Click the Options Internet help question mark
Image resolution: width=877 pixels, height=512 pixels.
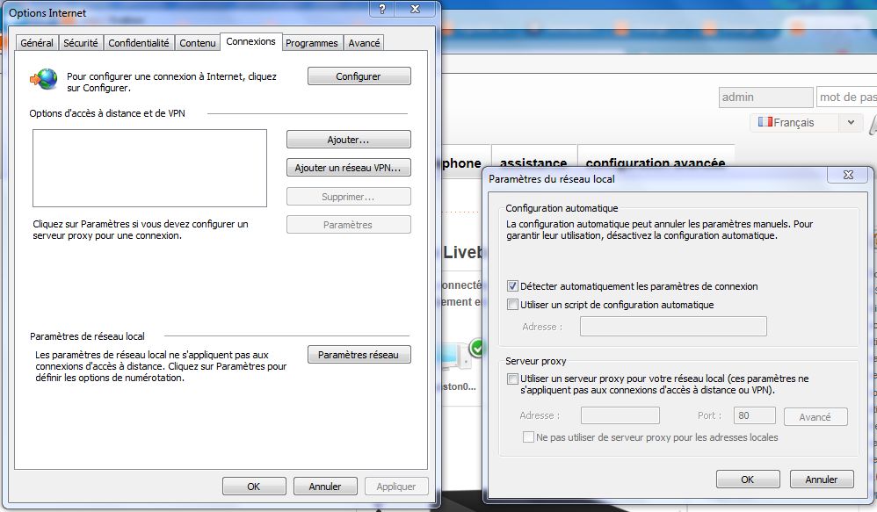click(382, 9)
